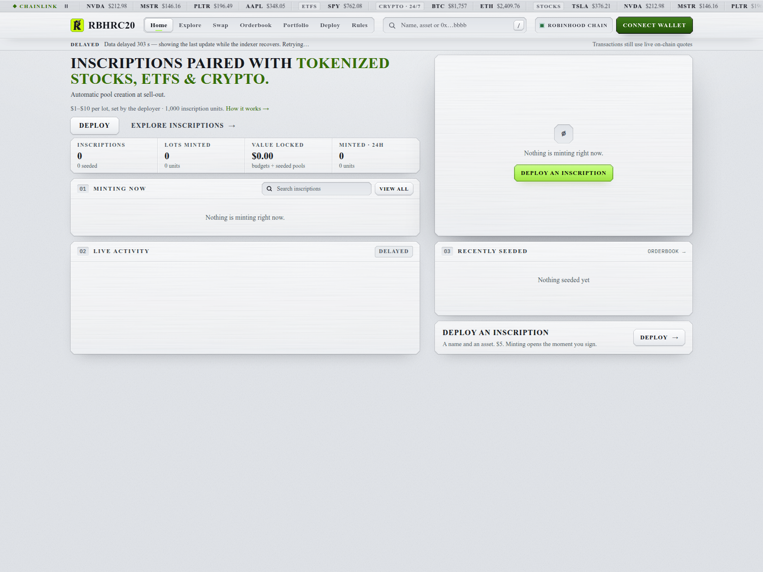Click the 'Transactions still use live on-chain quotes' note
The image size is (763, 572).
(642, 44)
